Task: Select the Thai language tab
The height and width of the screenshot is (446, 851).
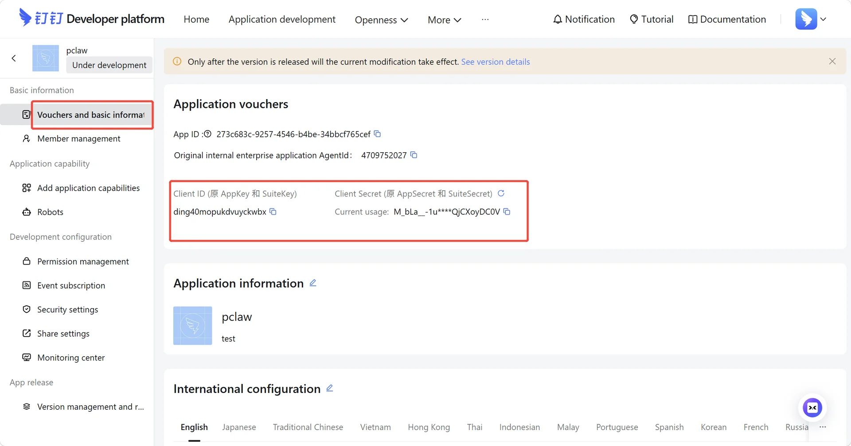Action: click(x=474, y=427)
